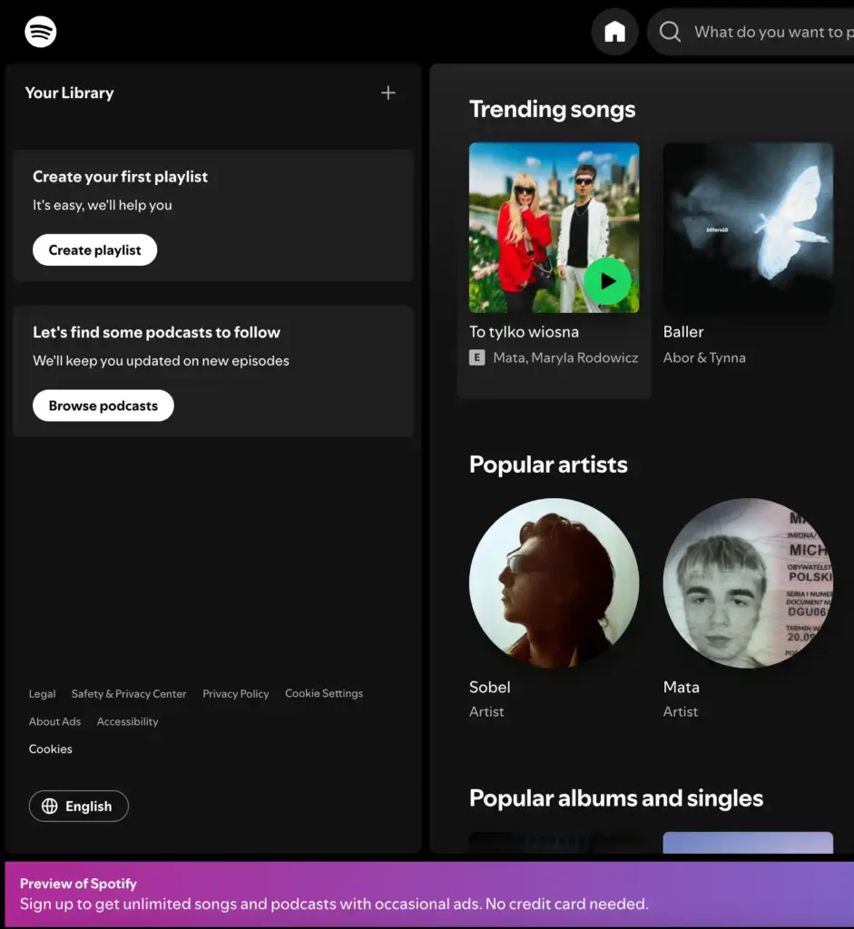Open the Cookie Settings link
Viewport: 854px width, 929px height.
pyautogui.click(x=324, y=693)
